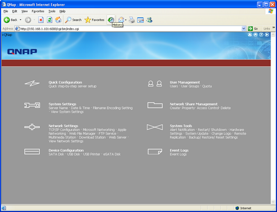Open the Filename Encoding Setting link
Image resolution: width=277 pixels, height=212 pixels.
click(x=113, y=108)
